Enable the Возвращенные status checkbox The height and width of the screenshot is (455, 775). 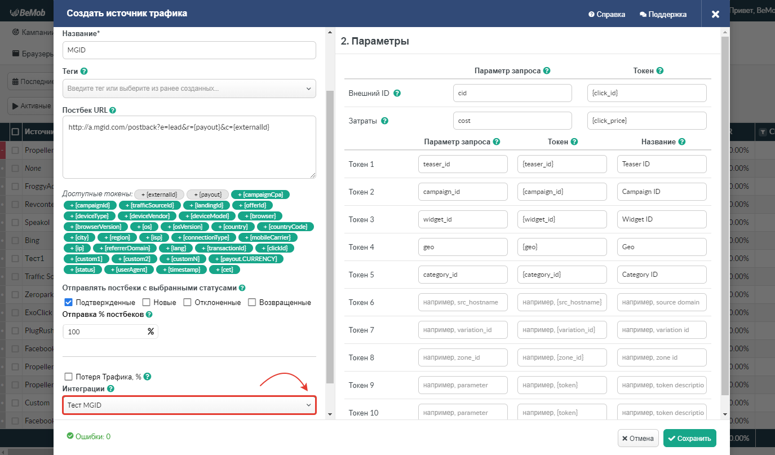click(x=252, y=302)
